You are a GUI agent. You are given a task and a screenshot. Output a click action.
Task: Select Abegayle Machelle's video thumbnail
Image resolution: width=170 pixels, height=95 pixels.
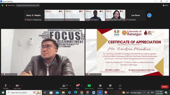coord(115,15)
